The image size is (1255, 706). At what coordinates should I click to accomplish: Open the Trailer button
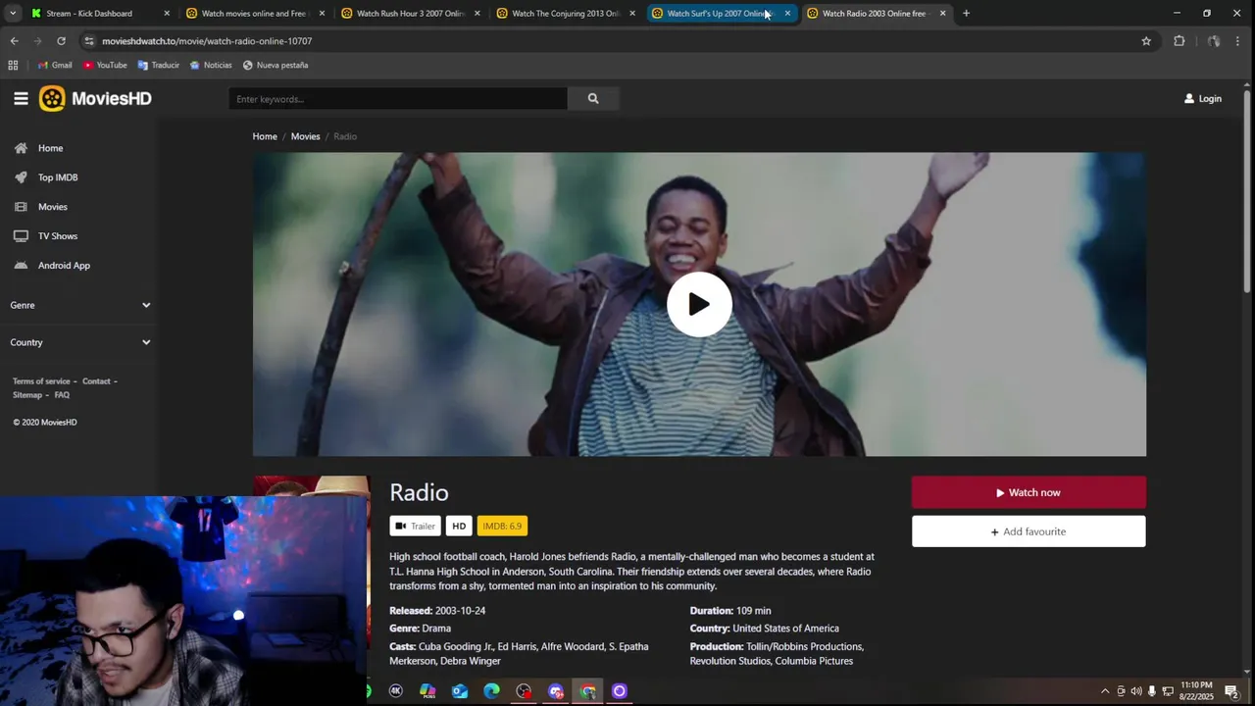(x=415, y=526)
